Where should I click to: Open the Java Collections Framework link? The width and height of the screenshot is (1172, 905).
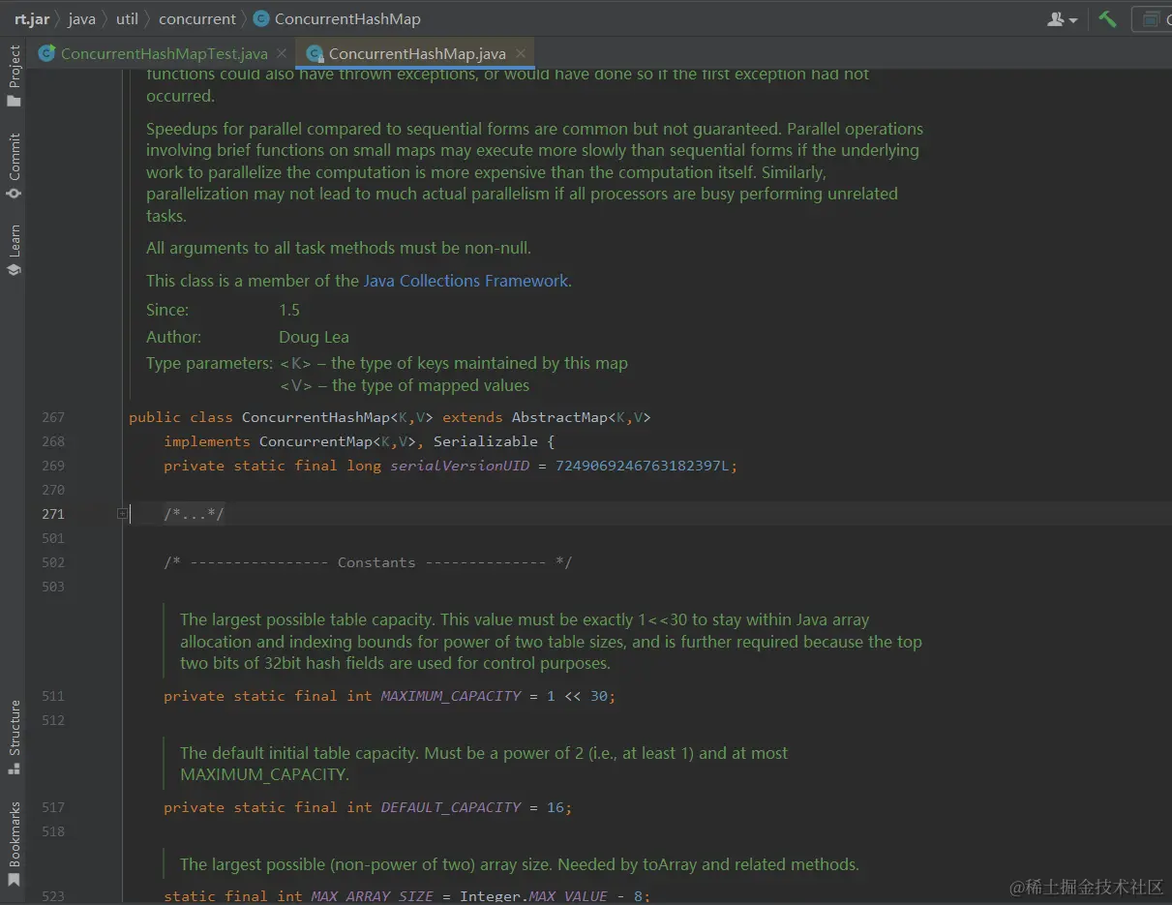pyautogui.click(x=466, y=281)
